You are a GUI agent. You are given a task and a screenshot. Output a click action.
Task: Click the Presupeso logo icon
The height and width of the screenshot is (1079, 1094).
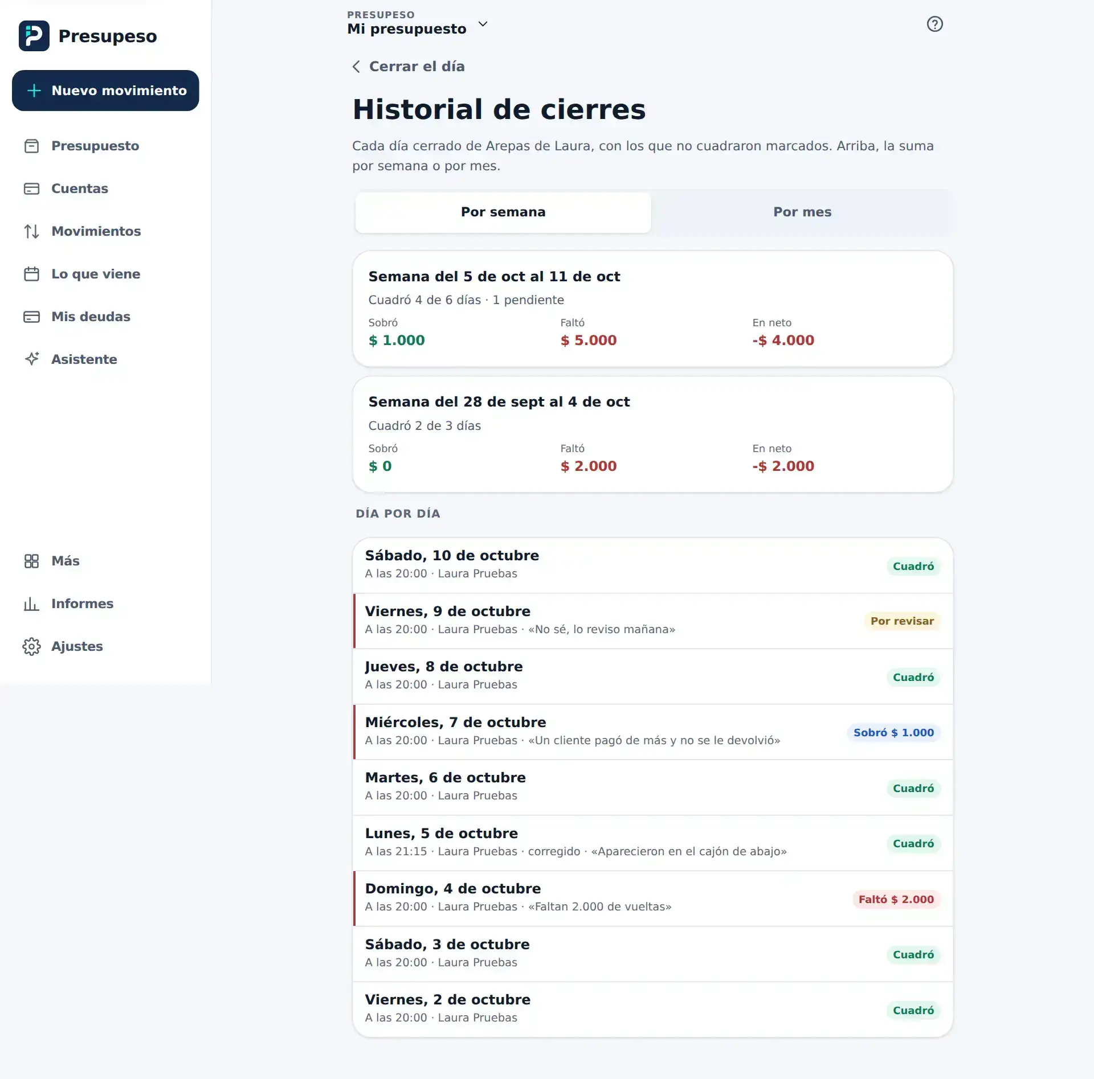click(x=34, y=36)
